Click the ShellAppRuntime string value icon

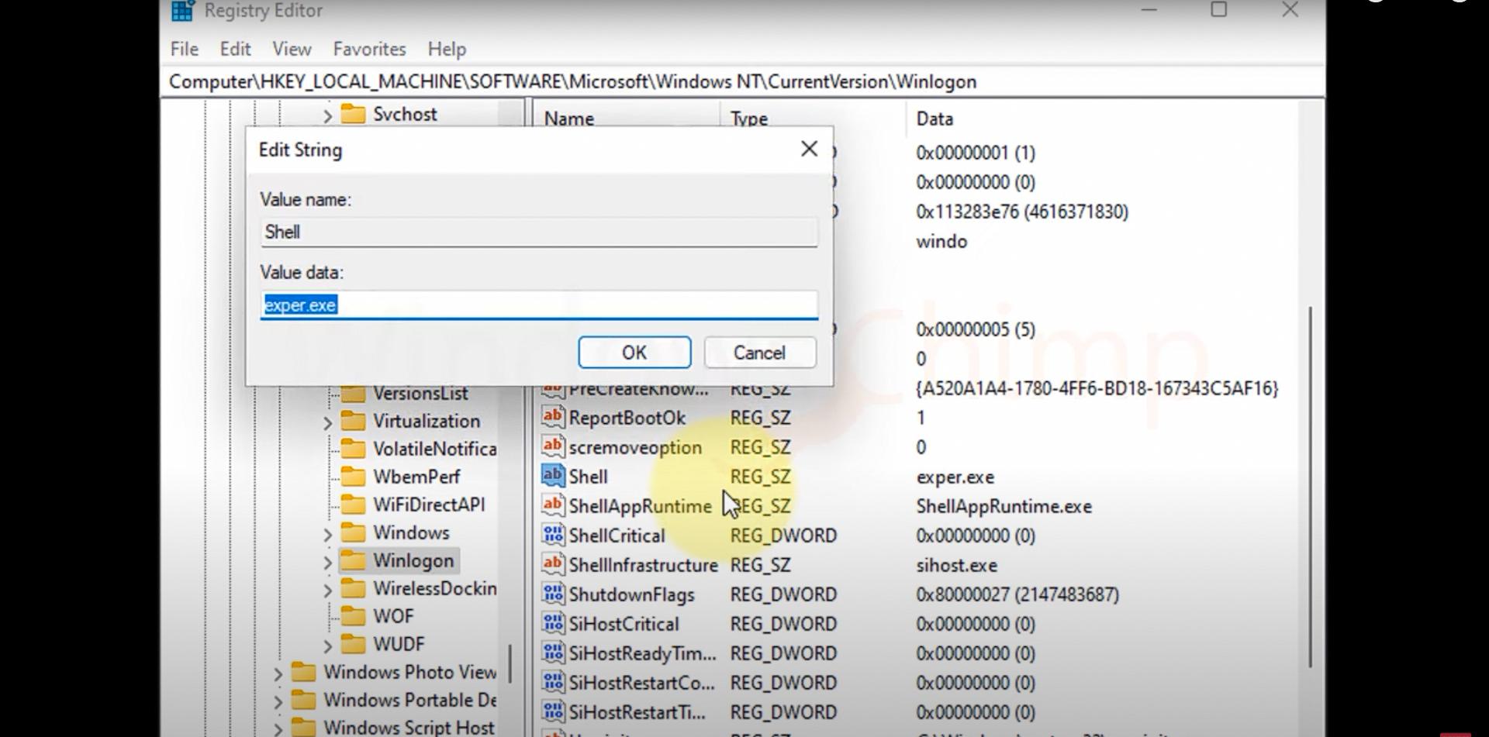553,505
